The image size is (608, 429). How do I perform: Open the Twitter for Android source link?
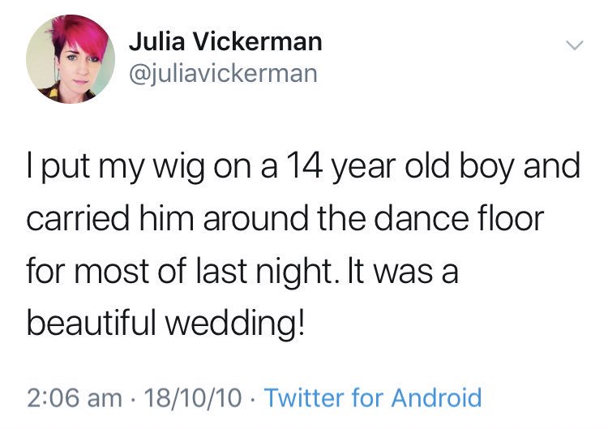pos(373,398)
